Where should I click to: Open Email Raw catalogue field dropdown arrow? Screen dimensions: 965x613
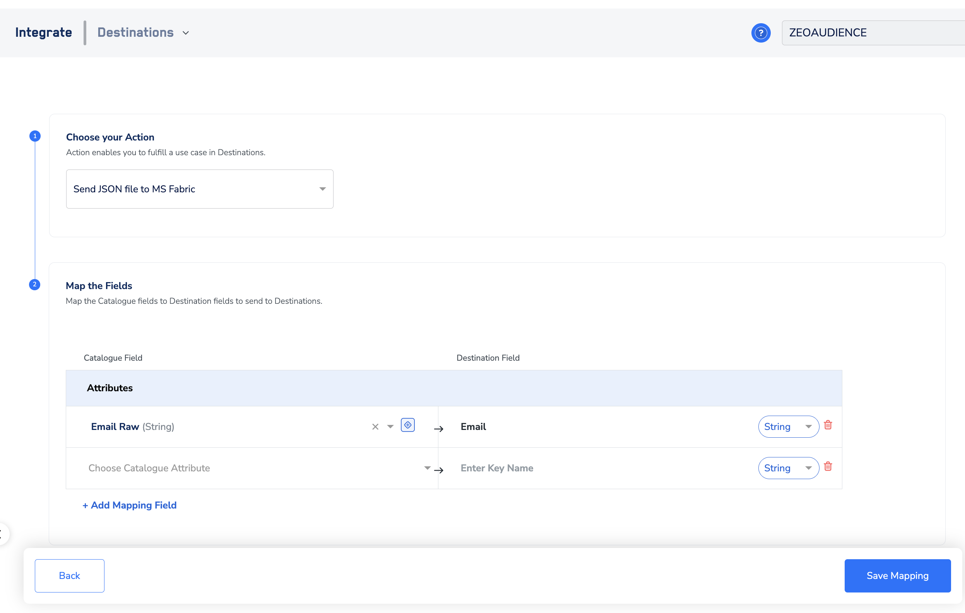pyautogui.click(x=390, y=426)
